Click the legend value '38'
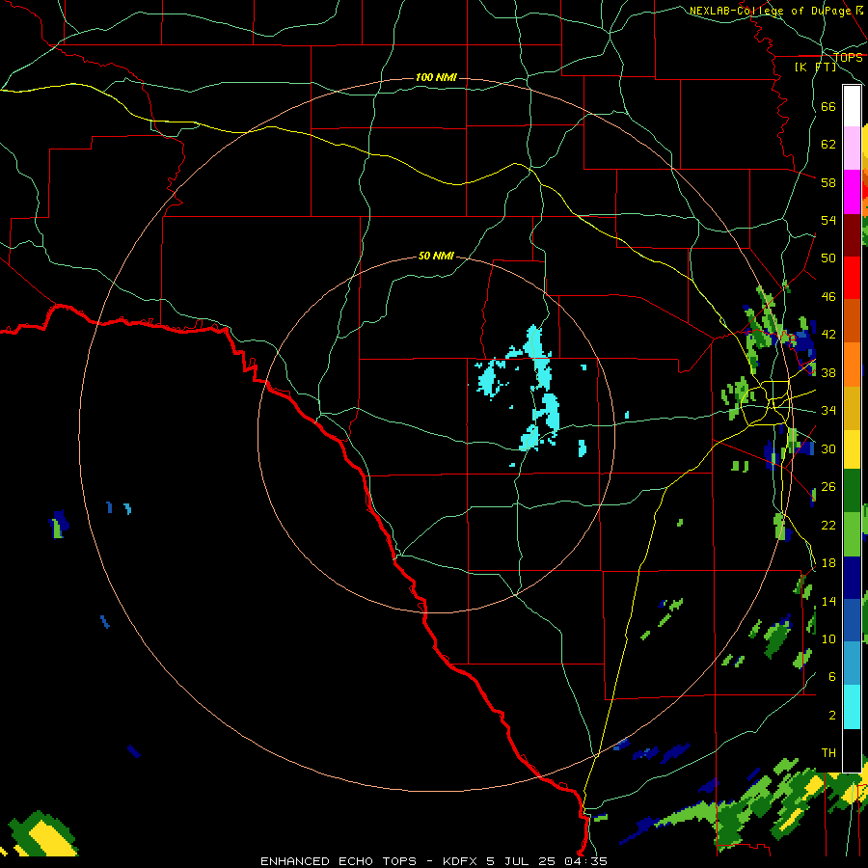868x868 pixels. point(828,372)
